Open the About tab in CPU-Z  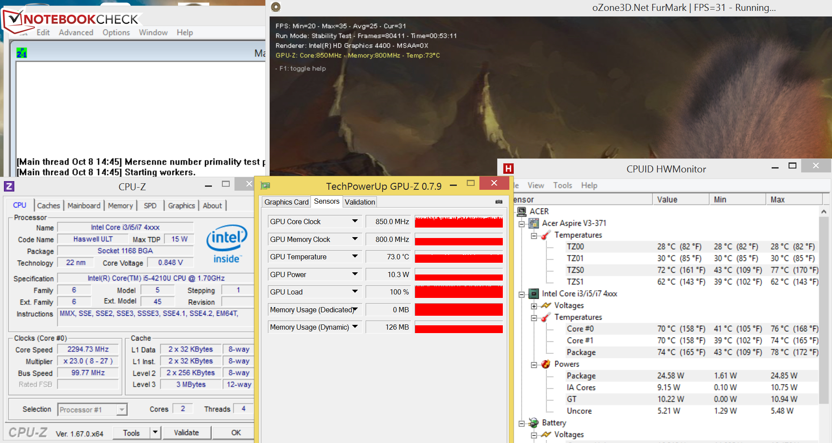212,205
